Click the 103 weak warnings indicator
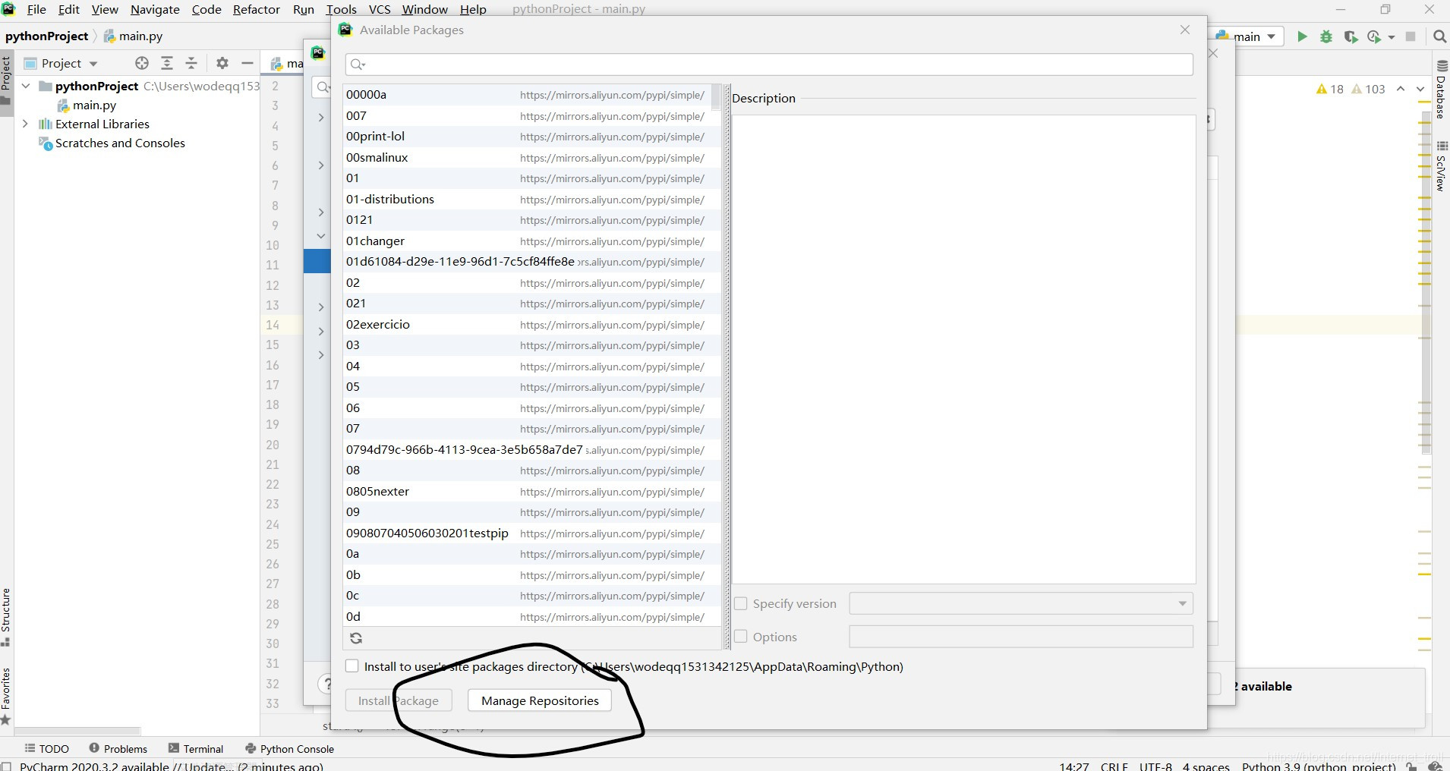 (x=1368, y=89)
